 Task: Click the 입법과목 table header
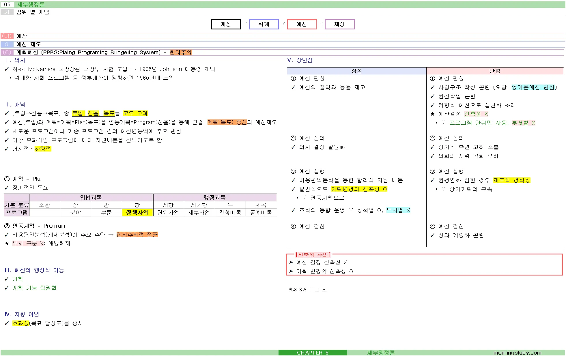[91, 198]
